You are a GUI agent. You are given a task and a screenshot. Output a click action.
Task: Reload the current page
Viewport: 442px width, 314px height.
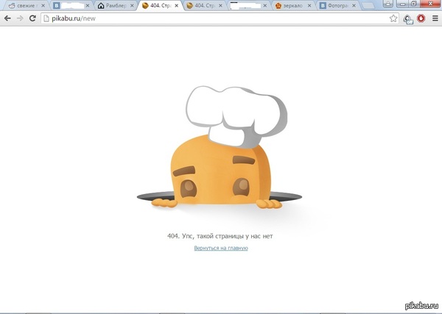click(32, 17)
